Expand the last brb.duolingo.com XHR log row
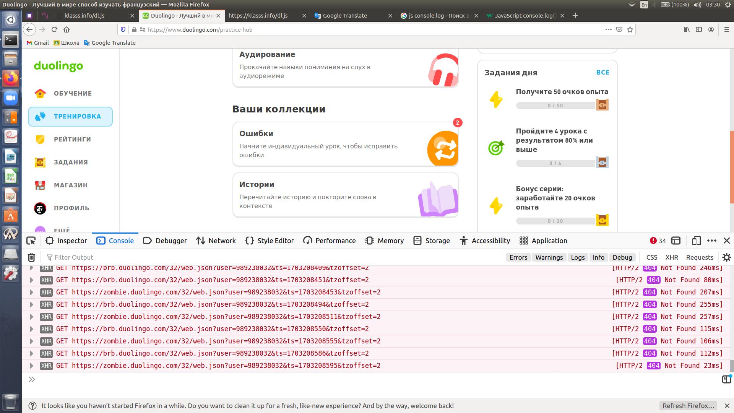The image size is (734, 413). tap(32, 353)
